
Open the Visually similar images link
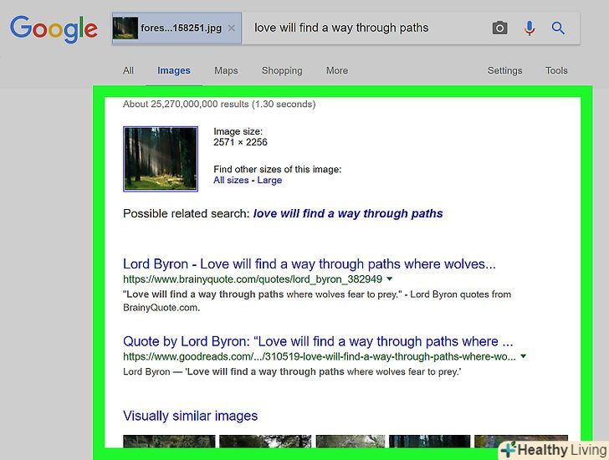[x=191, y=417]
